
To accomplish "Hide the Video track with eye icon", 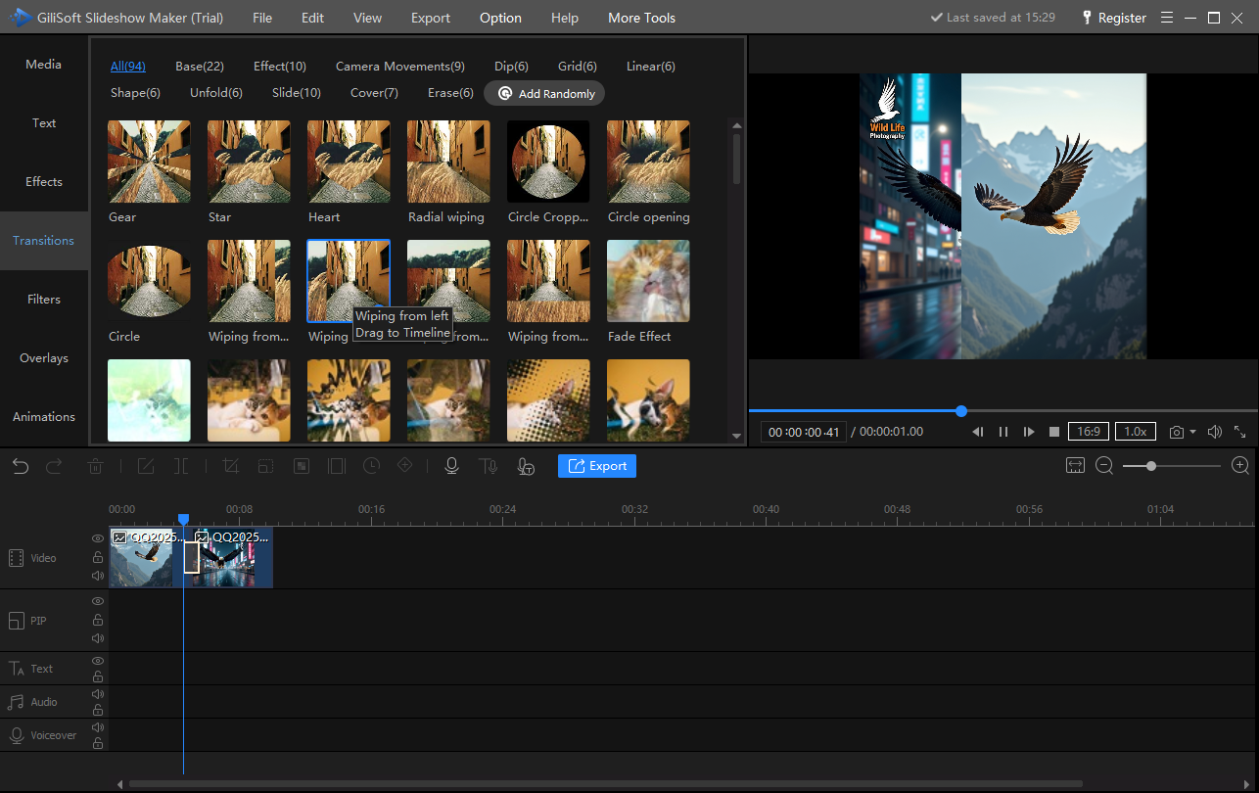I will (98, 538).
